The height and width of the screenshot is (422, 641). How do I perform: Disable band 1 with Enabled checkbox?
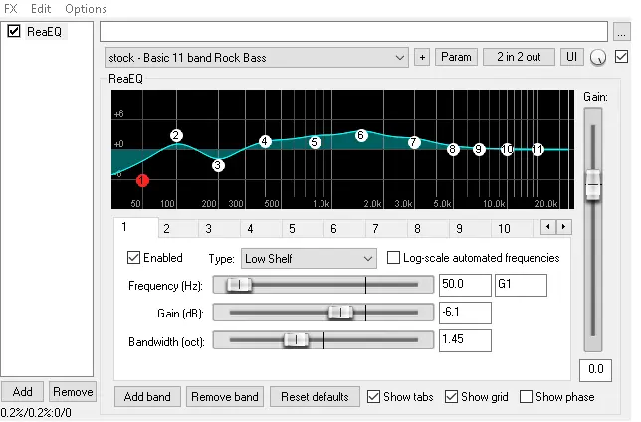[134, 258]
